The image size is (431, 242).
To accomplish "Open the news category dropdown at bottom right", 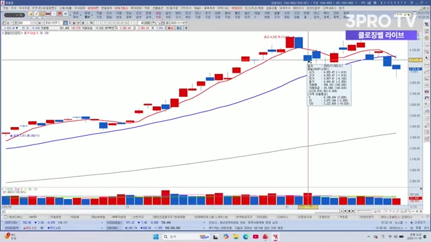I will tap(406, 223).
